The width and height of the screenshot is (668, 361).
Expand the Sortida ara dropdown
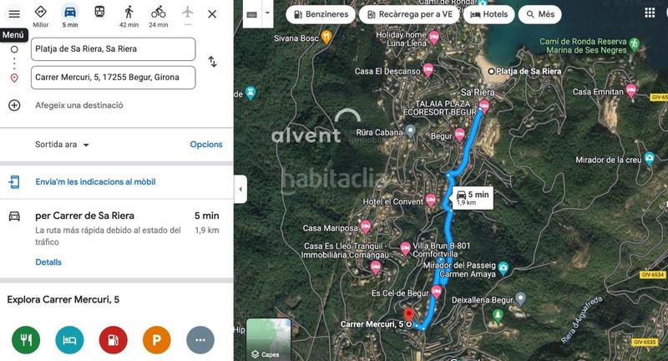(x=62, y=145)
